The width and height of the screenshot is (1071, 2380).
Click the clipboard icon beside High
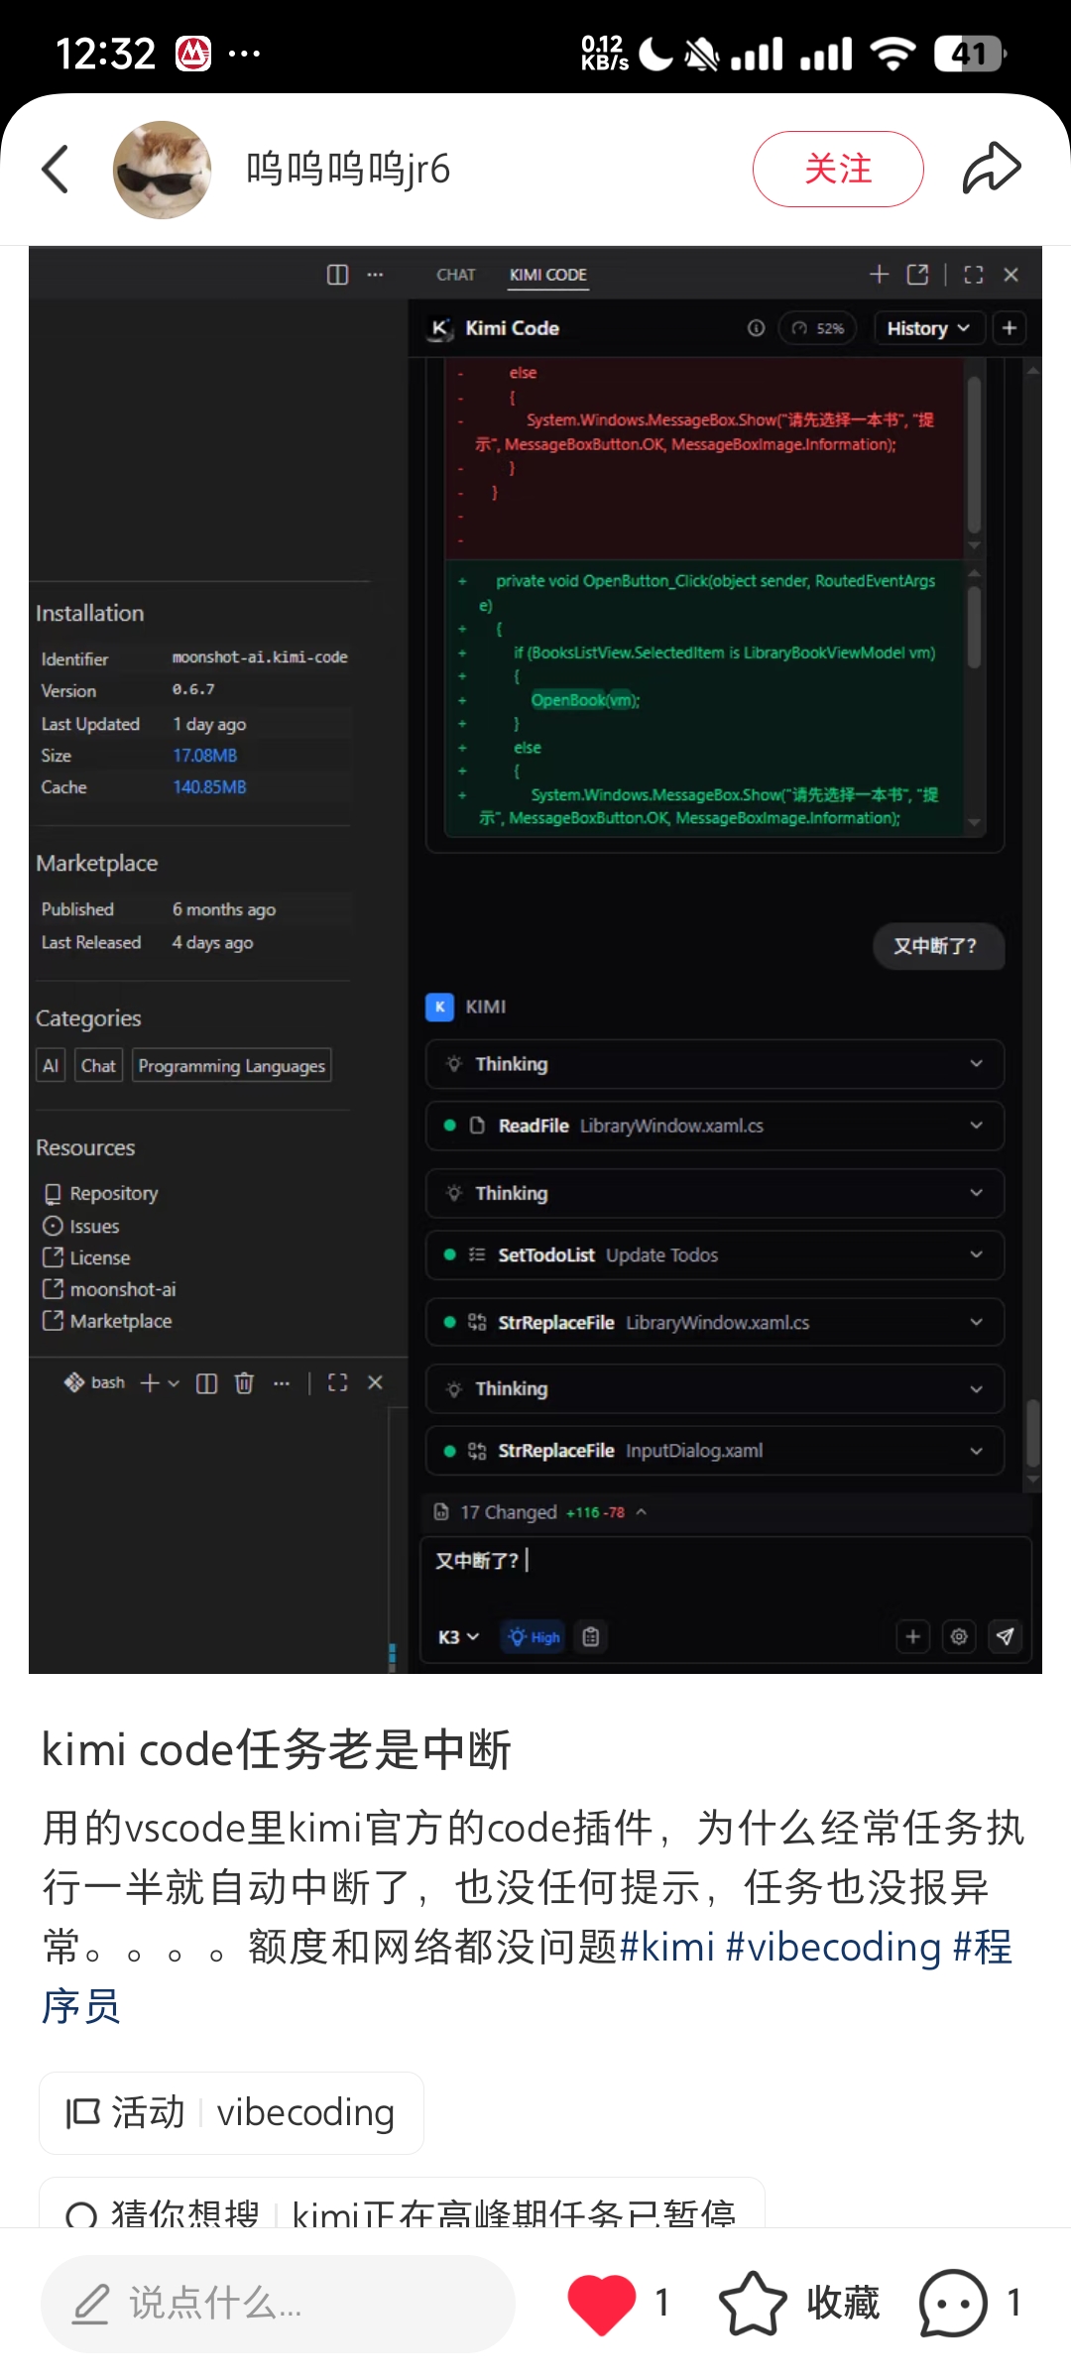(x=591, y=1637)
